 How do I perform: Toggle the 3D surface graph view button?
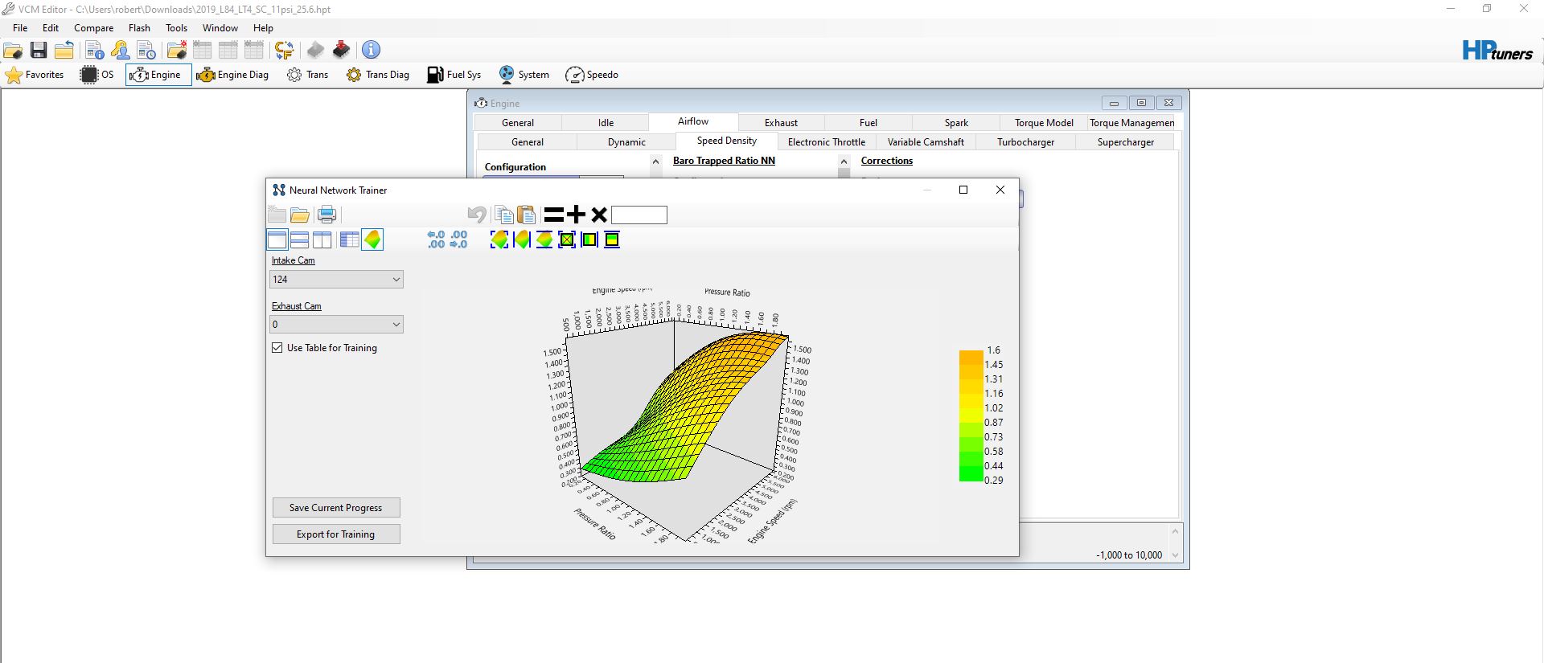(x=372, y=239)
